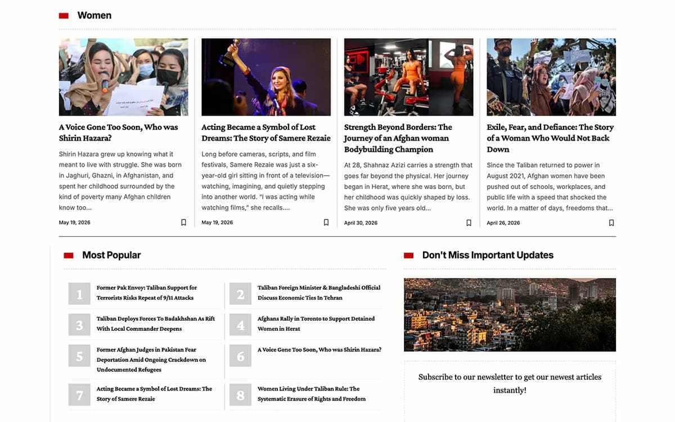The width and height of the screenshot is (675, 422).
Task: Open the Women section heading
Action: pos(94,15)
